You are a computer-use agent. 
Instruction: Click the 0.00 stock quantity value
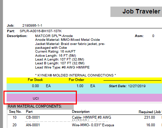coord(35,86)
